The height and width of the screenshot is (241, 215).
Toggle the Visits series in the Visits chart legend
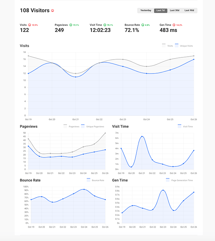point(167,46)
